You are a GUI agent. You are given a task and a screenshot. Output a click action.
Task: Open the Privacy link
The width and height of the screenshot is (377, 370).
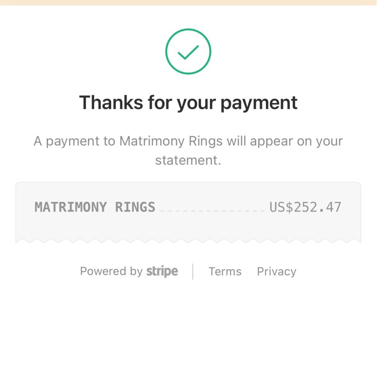point(277,272)
